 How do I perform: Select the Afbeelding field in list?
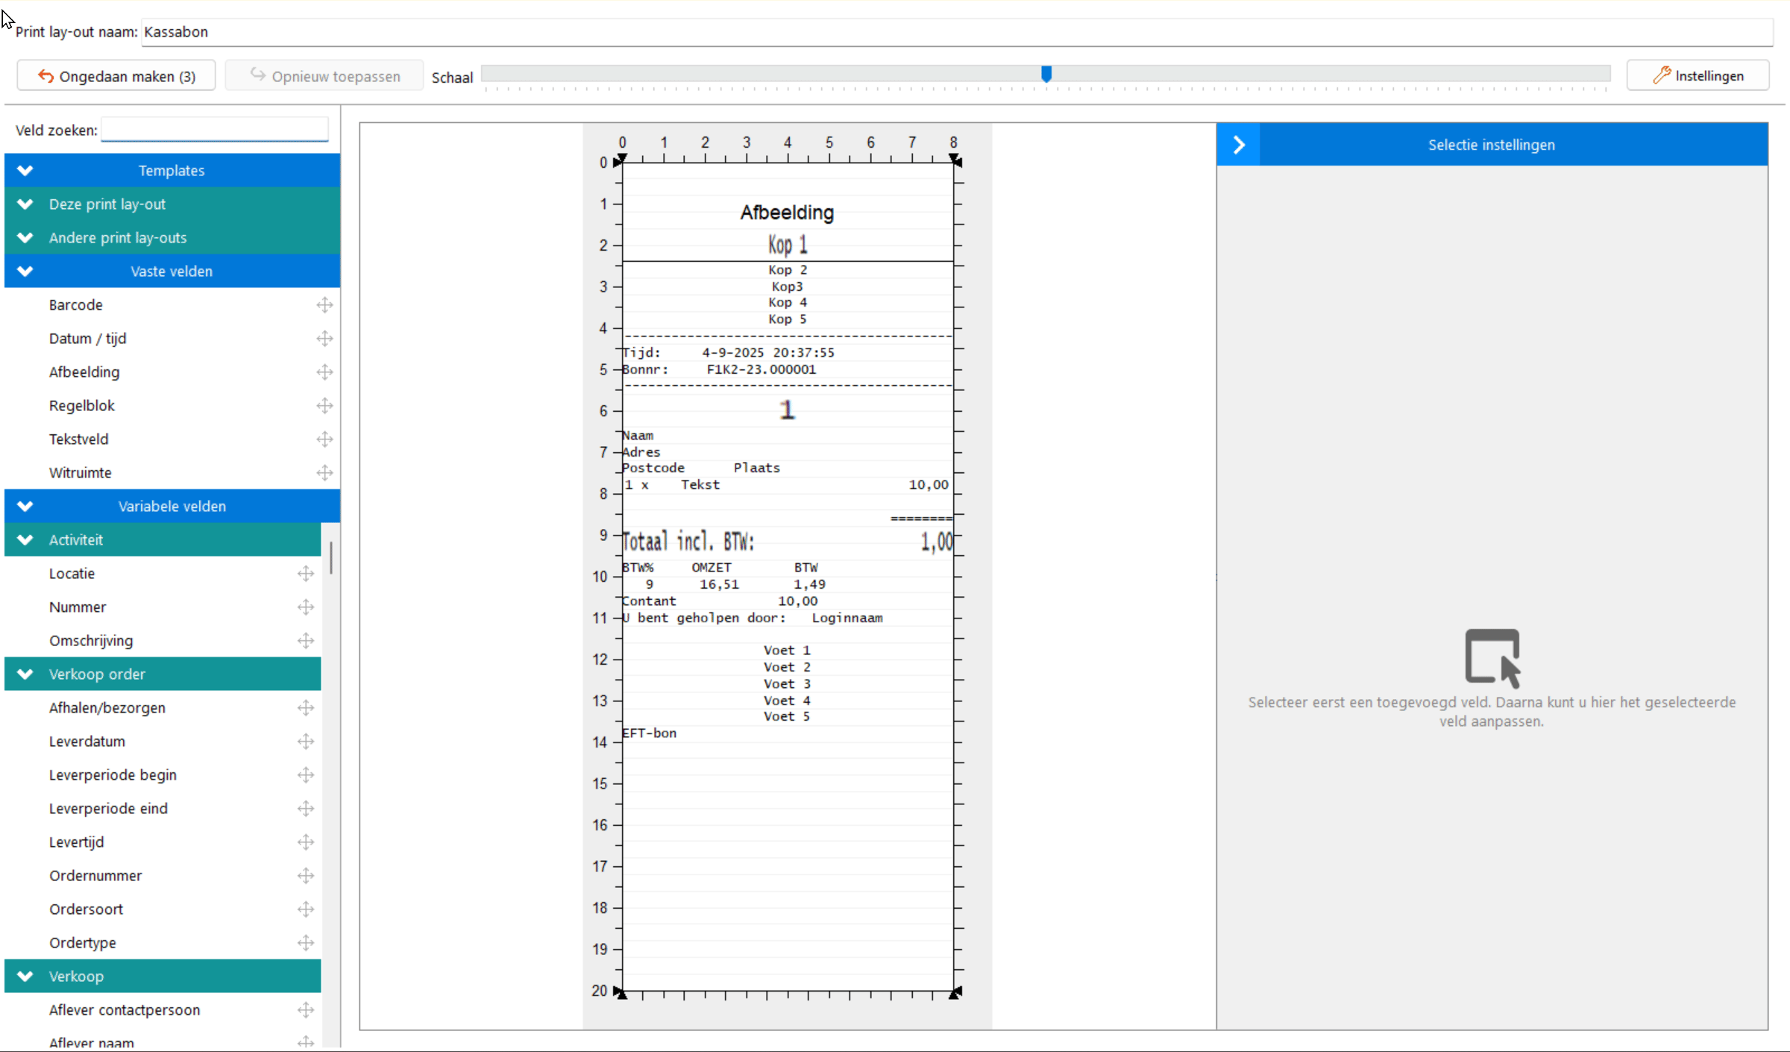(84, 372)
